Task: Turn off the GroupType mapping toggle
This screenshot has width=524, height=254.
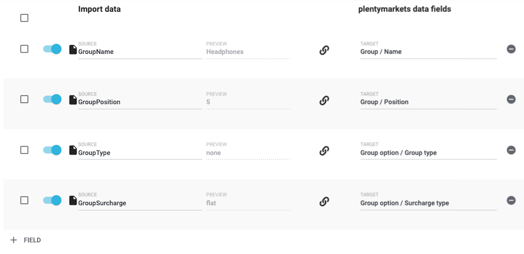Action: (x=52, y=150)
